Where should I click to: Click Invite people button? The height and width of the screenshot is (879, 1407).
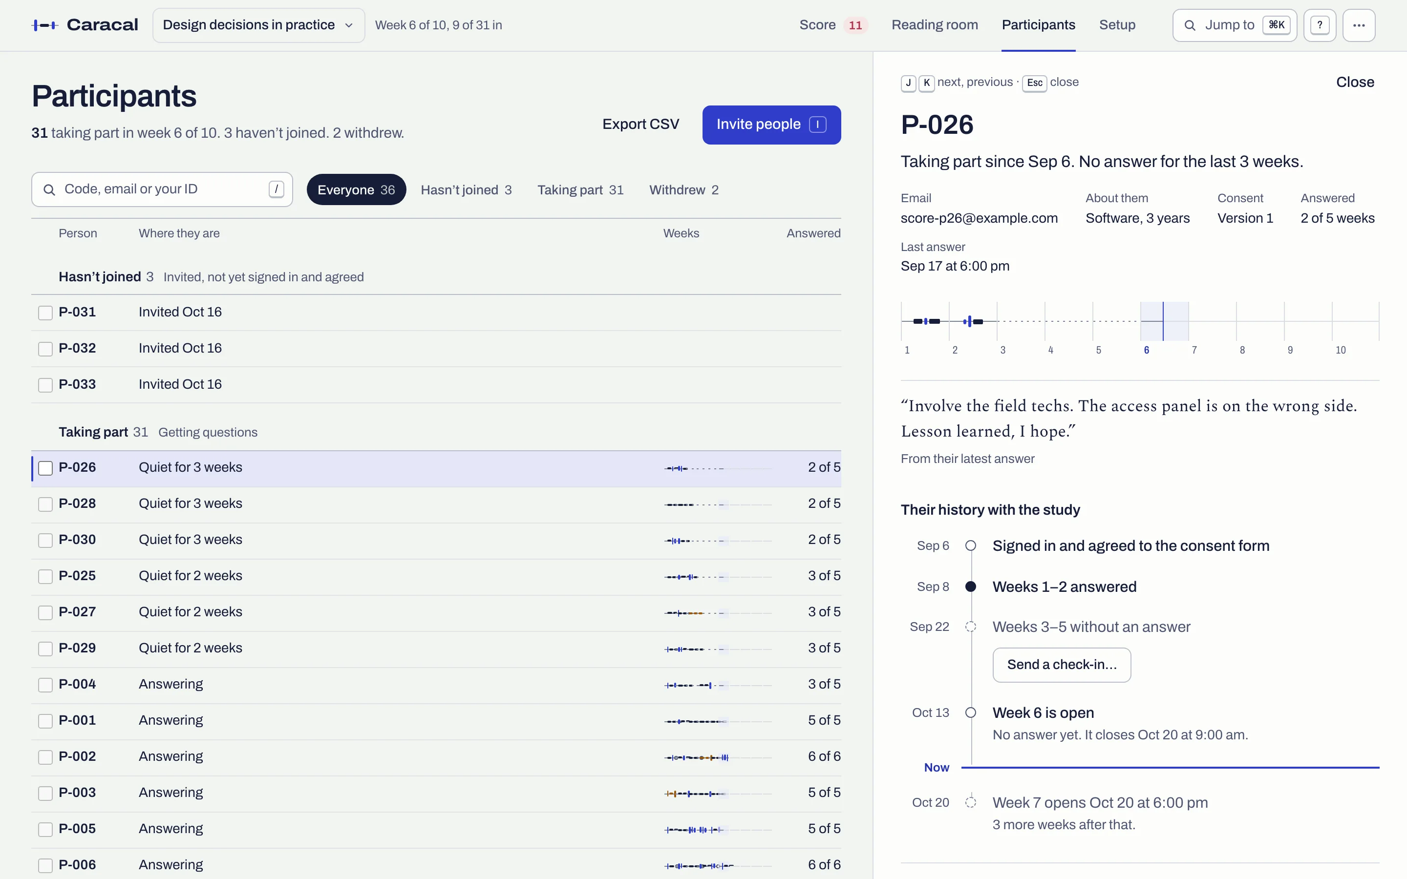point(771,125)
